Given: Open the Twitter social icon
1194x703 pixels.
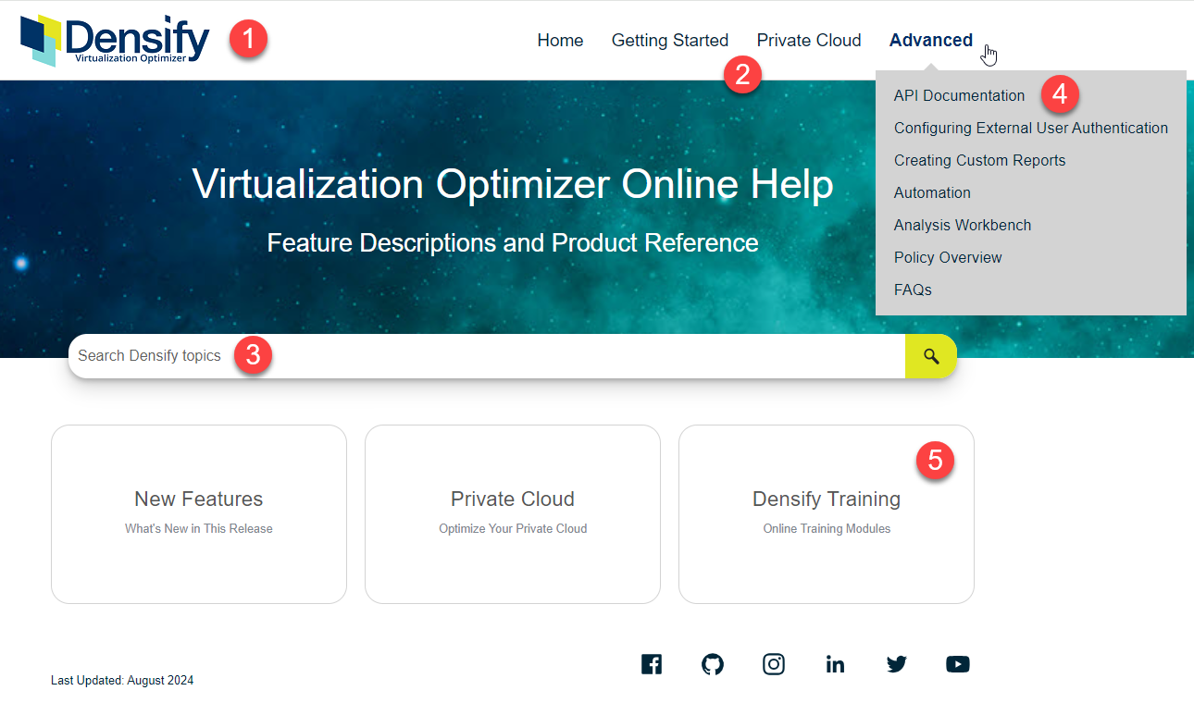Looking at the screenshot, I should pos(897,664).
